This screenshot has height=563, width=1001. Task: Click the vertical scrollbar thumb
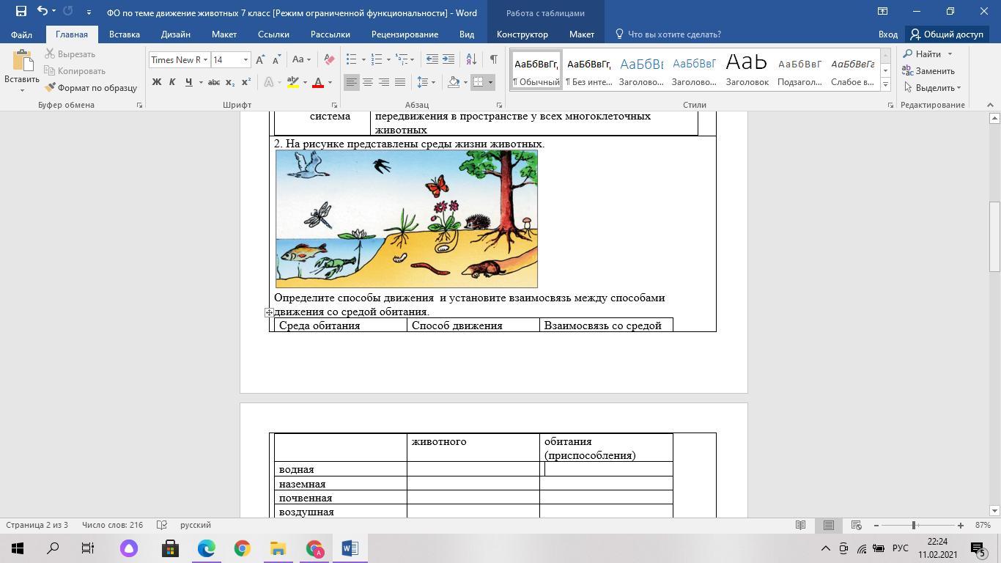point(994,236)
